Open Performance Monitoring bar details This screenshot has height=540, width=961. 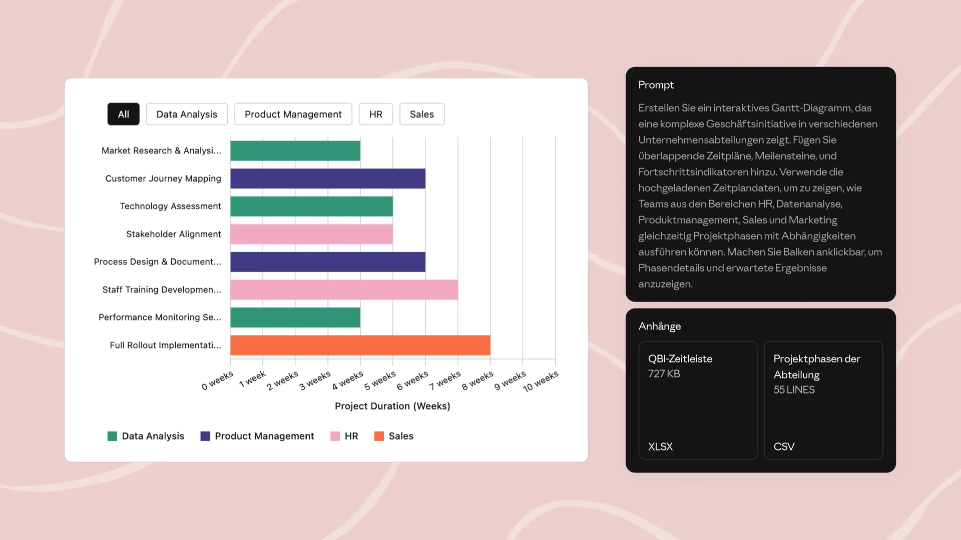295,317
